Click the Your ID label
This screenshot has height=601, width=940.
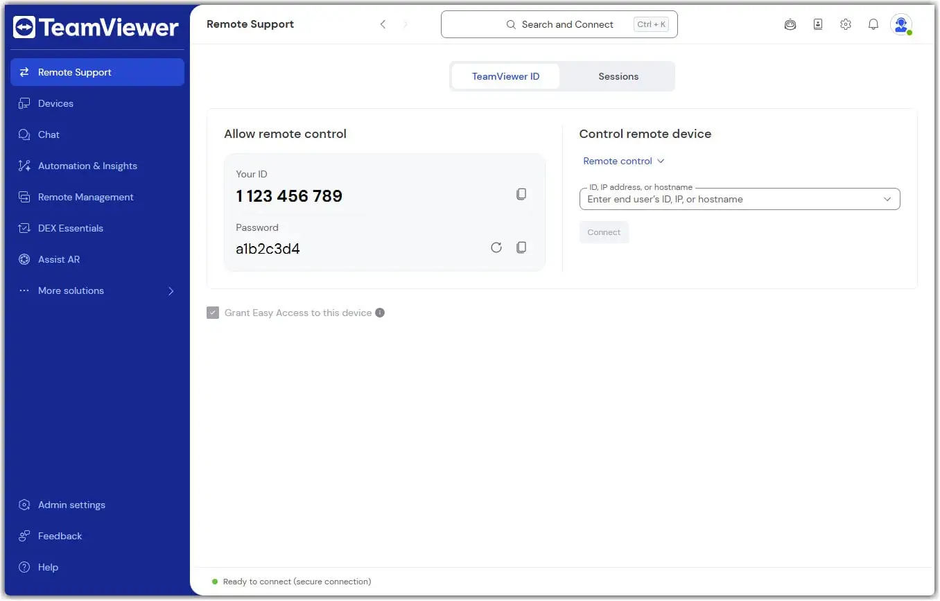click(x=251, y=174)
